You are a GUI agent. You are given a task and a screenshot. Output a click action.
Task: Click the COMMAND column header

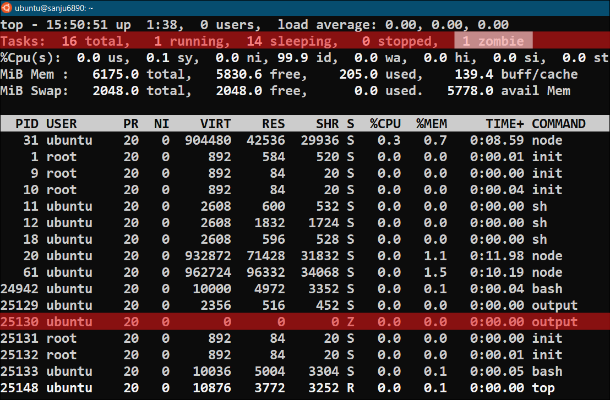pos(558,124)
